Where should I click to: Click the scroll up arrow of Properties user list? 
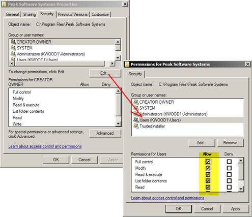coord(118,42)
